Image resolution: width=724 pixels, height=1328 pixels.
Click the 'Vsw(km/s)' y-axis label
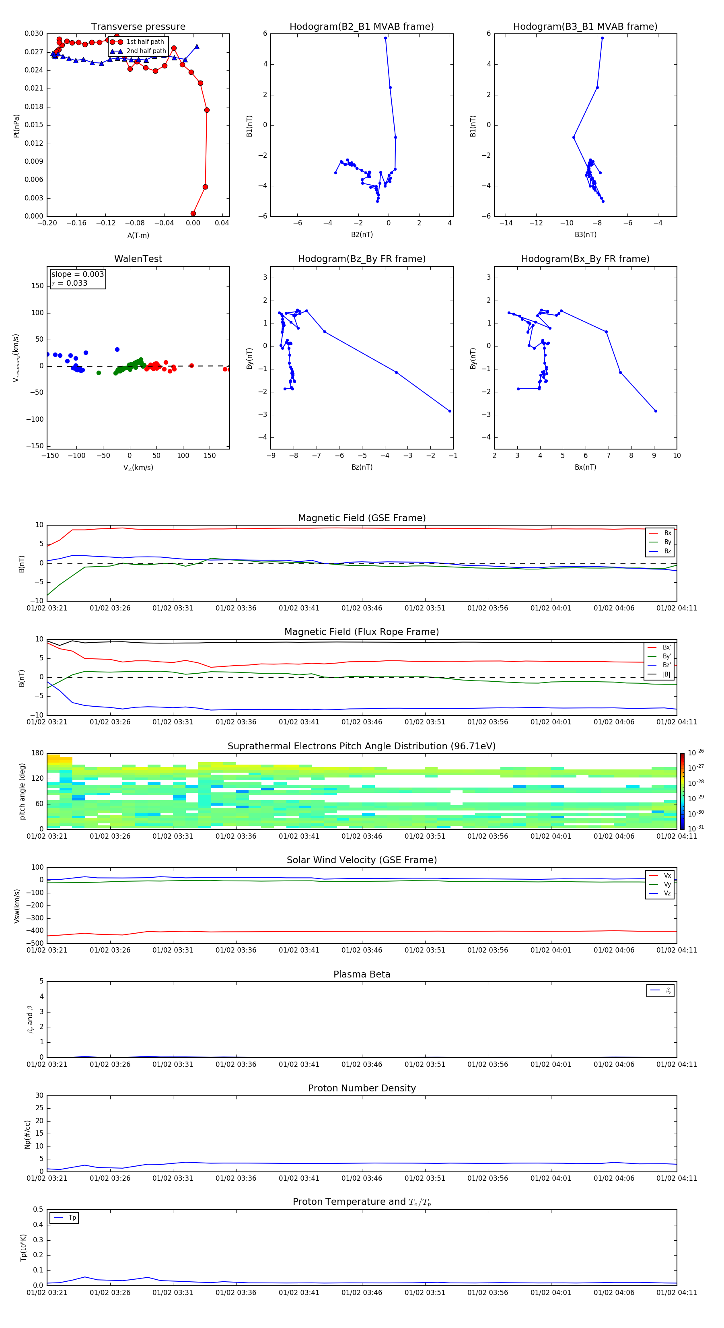pos(16,905)
